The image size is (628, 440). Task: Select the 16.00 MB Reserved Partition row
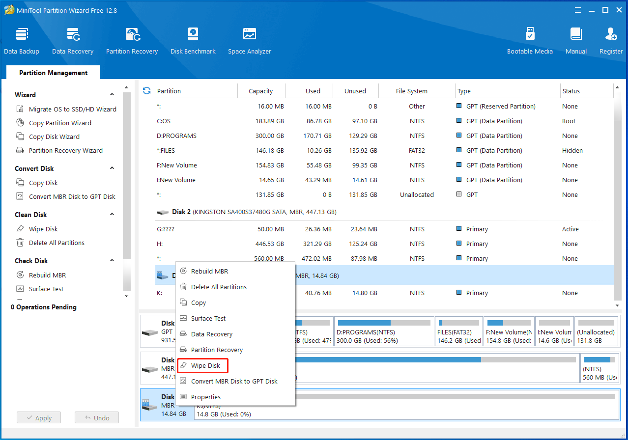pos(384,106)
